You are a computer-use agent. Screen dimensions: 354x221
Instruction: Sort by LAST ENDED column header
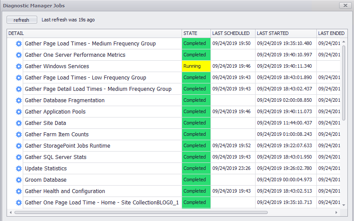(x=332, y=33)
